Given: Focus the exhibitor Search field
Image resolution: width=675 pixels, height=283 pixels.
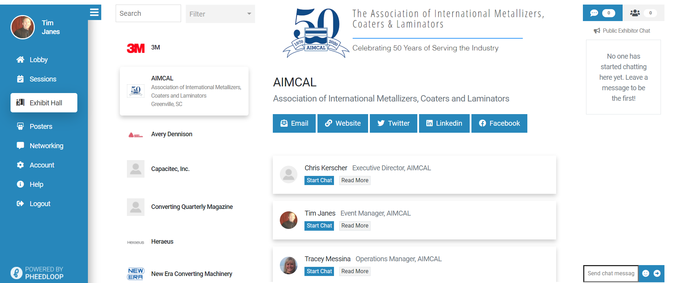Looking at the screenshot, I should tap(148, 13).
